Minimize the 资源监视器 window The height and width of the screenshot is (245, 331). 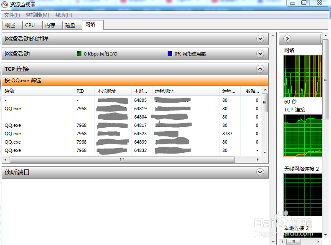(293, 3)
